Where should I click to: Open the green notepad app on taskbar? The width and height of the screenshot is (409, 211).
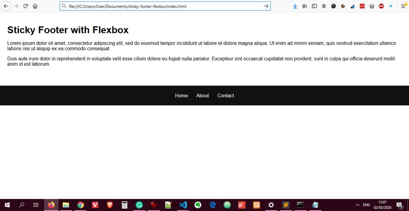(168, 205)
